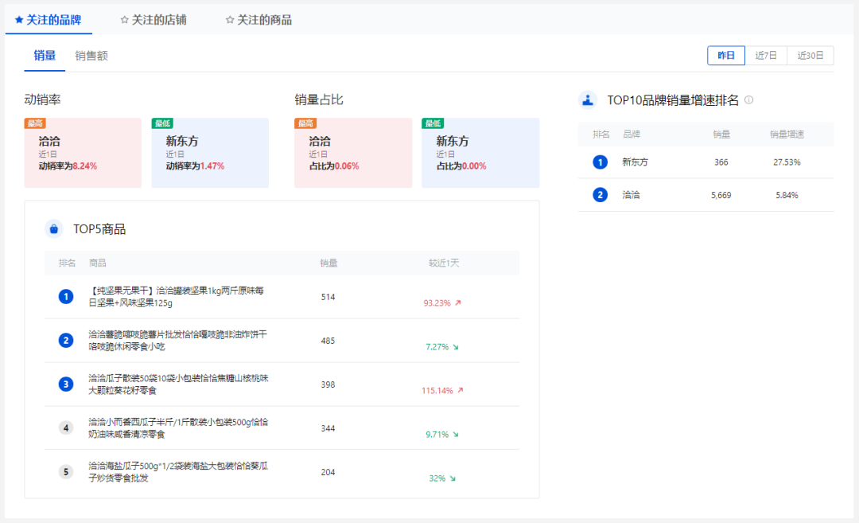Click the 销量增速 column header
The height and width of the screenshot is (523, 859).
click(787, 135)
